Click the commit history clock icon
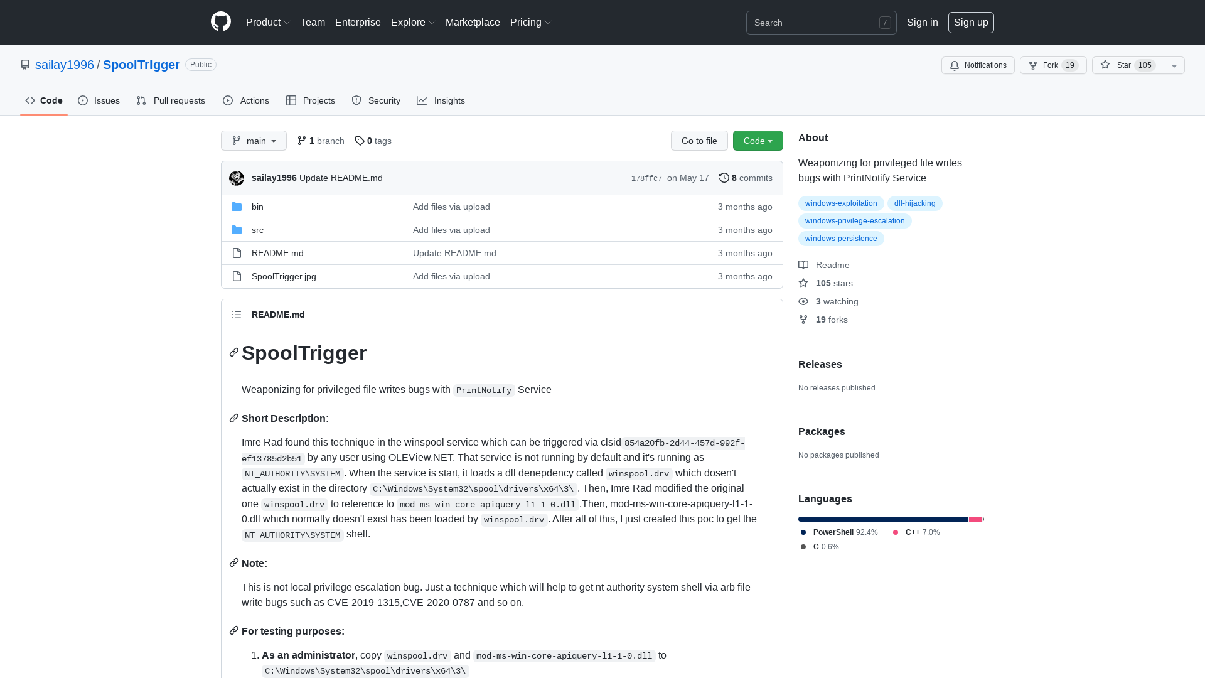Image resolution: width=1205 pixels, height=678 pixels. click(x=724, y=178)
